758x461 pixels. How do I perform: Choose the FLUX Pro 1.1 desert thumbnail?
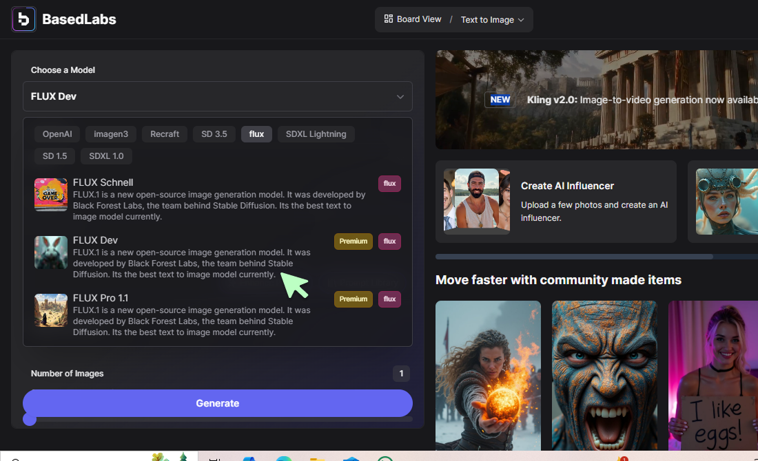(51, 310)
